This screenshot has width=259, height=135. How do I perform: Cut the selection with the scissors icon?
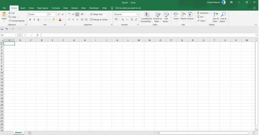coord(10,13)
